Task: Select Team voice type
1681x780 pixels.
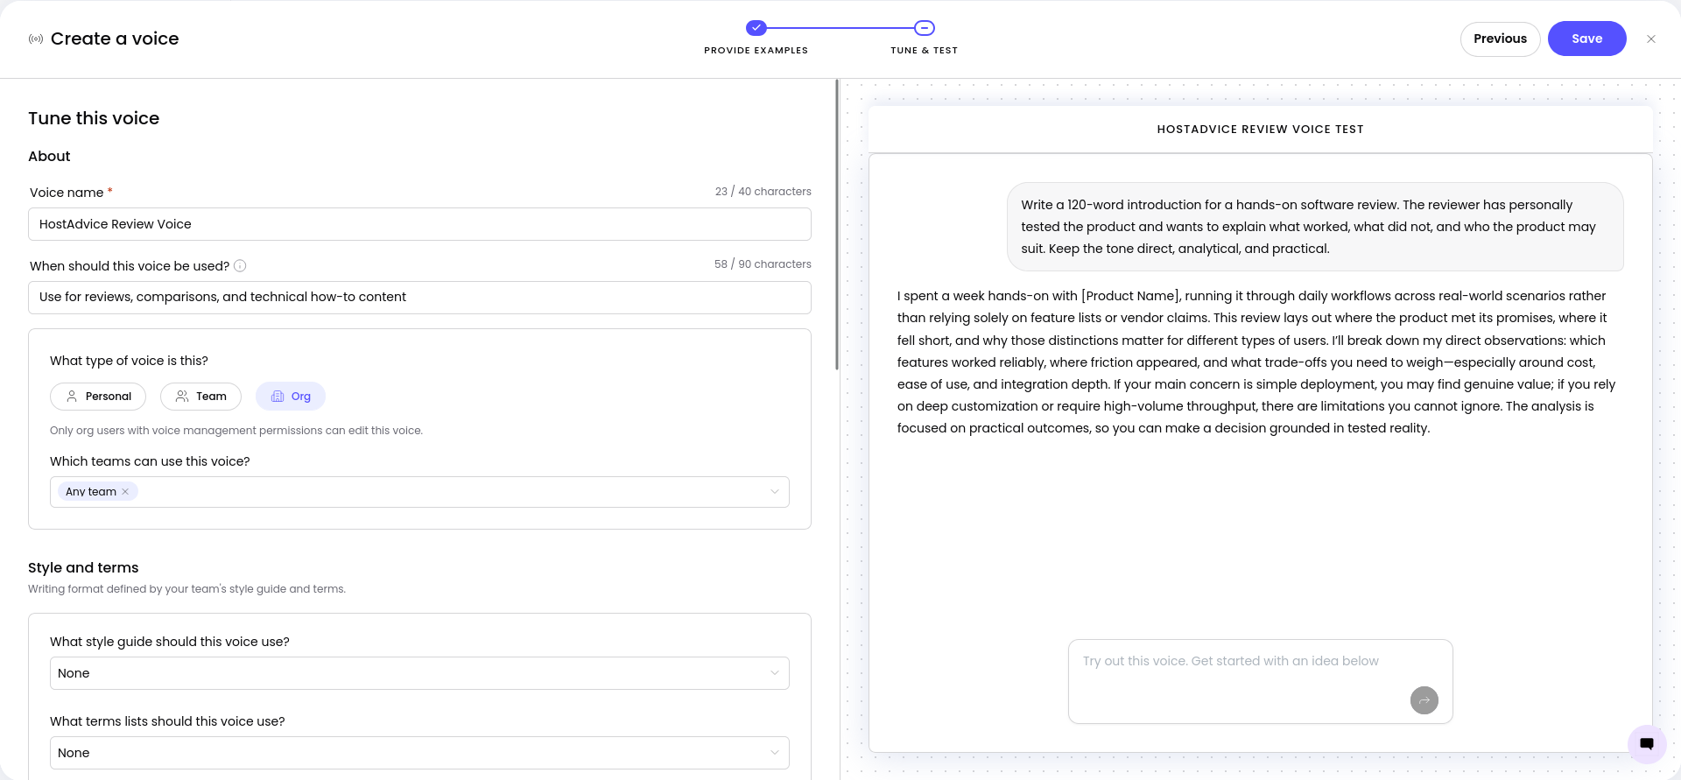Action: pyautogui.click(x=200, y=397)
